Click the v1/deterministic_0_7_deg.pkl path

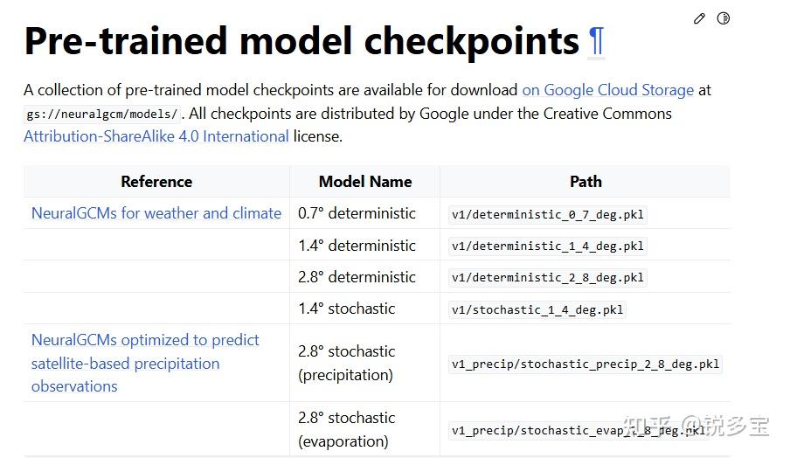coord(548,214)
